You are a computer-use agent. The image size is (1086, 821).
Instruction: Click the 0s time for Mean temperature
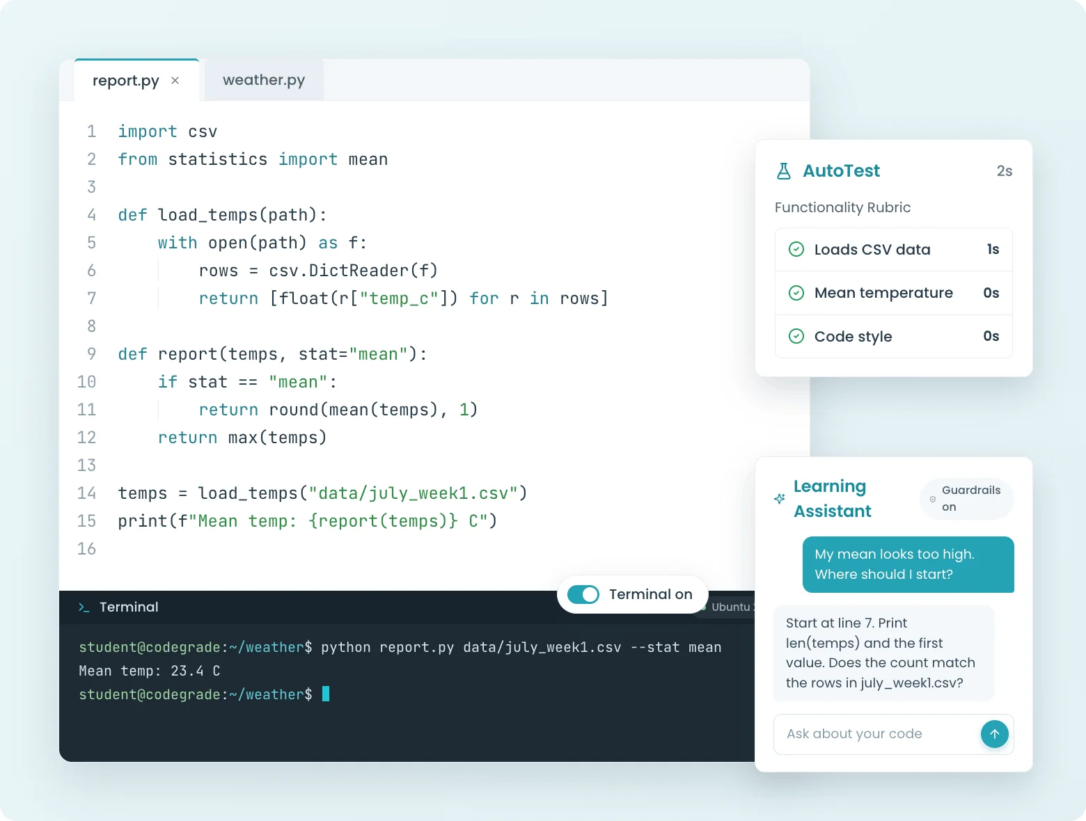click(991, 293)
